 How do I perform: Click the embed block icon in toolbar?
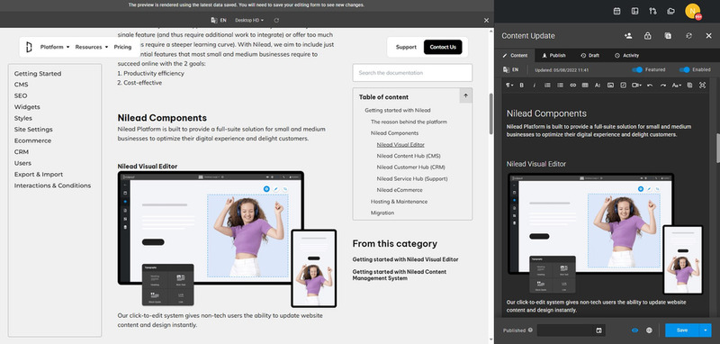point(623,85)
